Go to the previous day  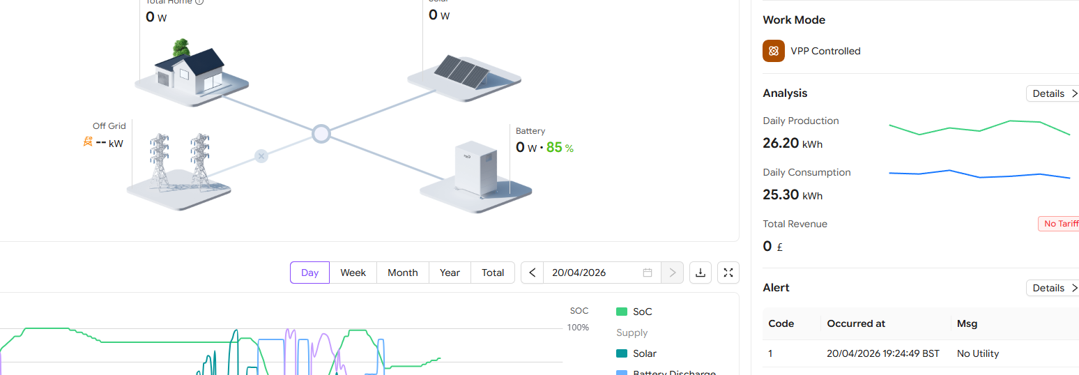click(x=533, y=273)
